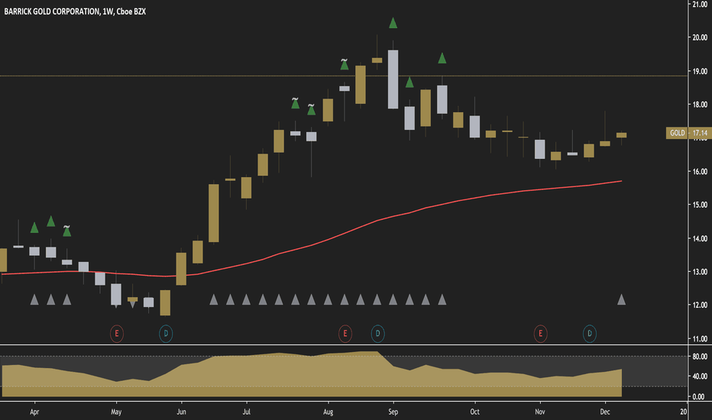Screen dimensions: 712x420
Task: Click the mid-September green triangle above 19.00
Action: coord(442,58)
